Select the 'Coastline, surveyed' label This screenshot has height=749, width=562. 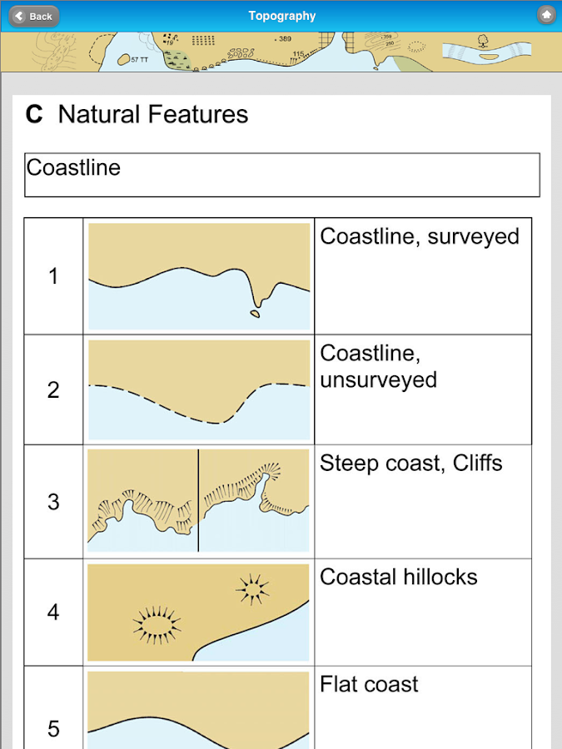click(420, 237)
